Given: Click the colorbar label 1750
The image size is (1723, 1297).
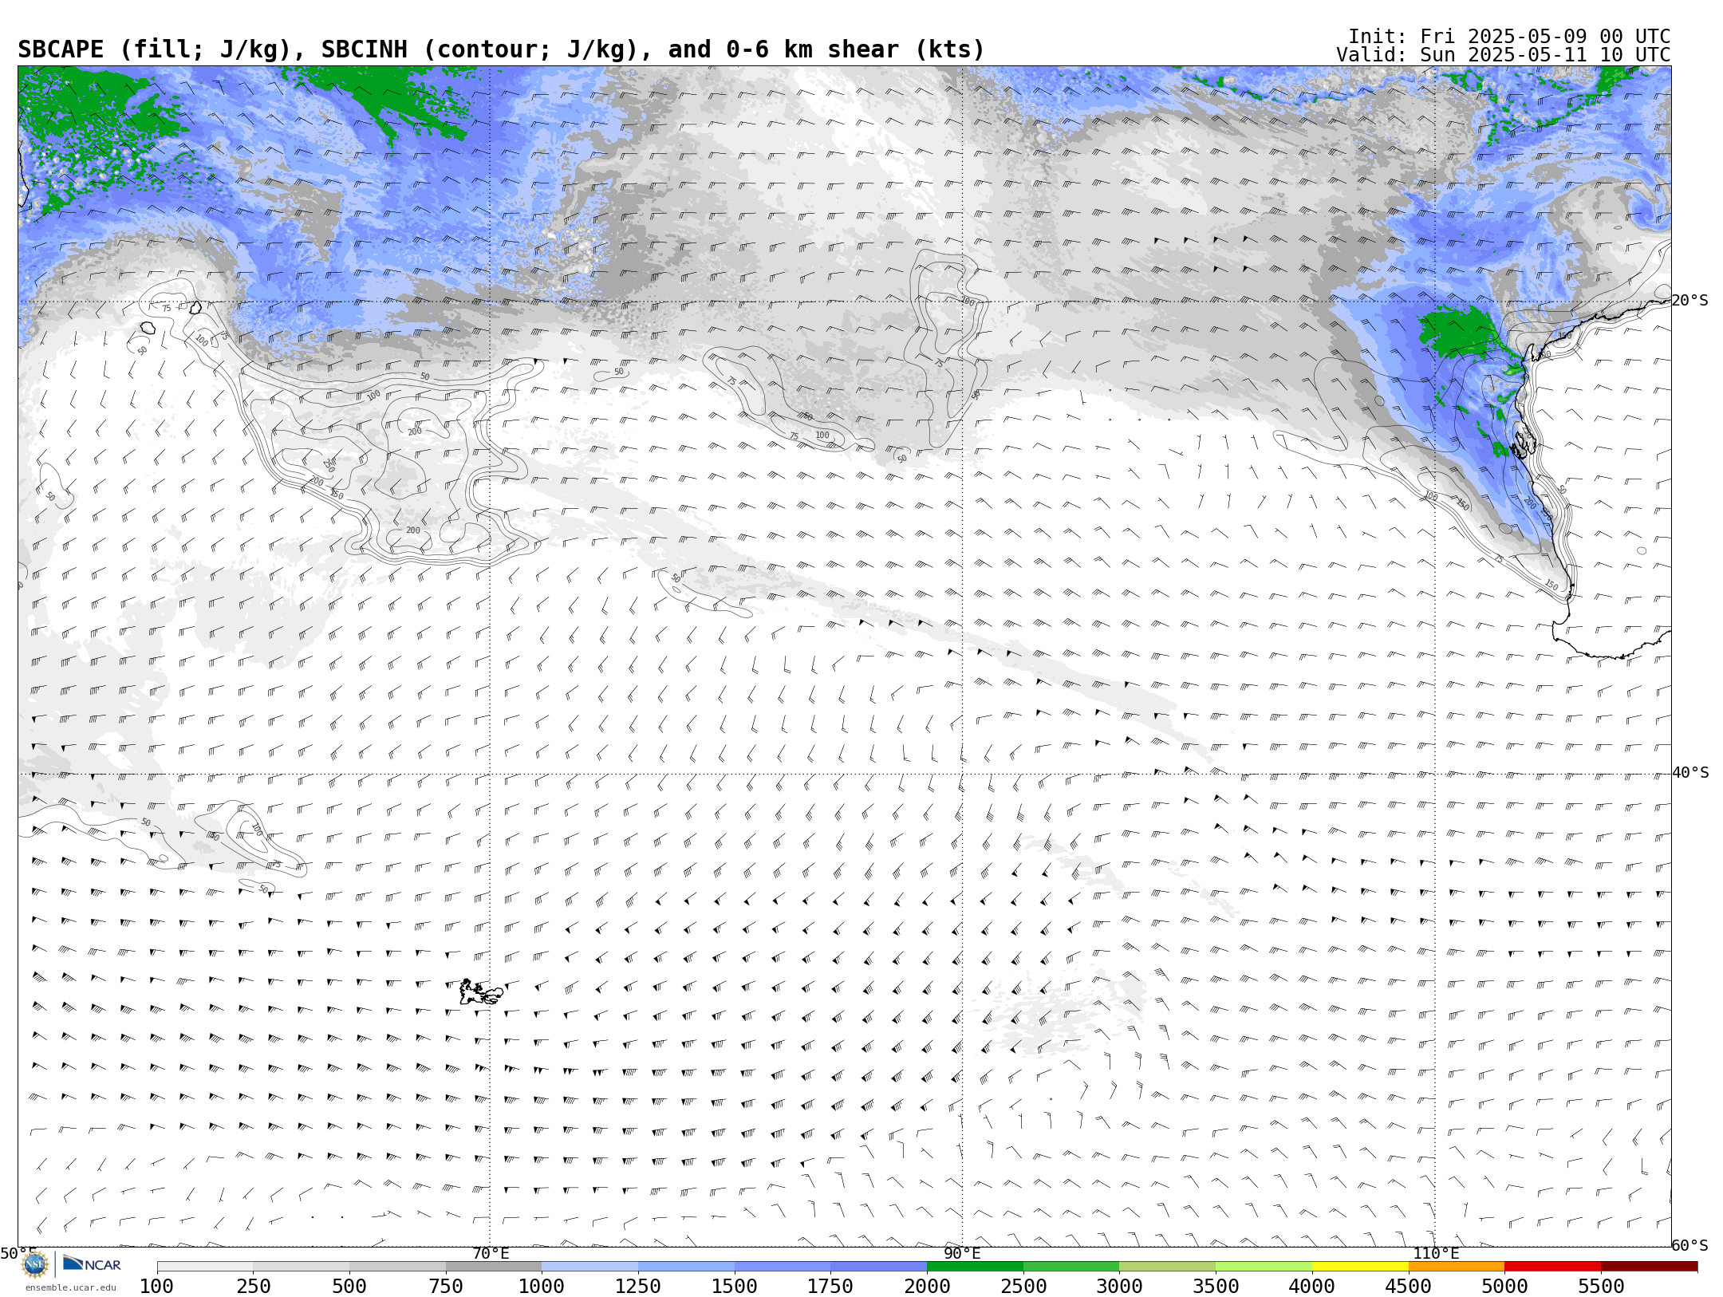Looking at the screenshot, I should click(830, 1287).
